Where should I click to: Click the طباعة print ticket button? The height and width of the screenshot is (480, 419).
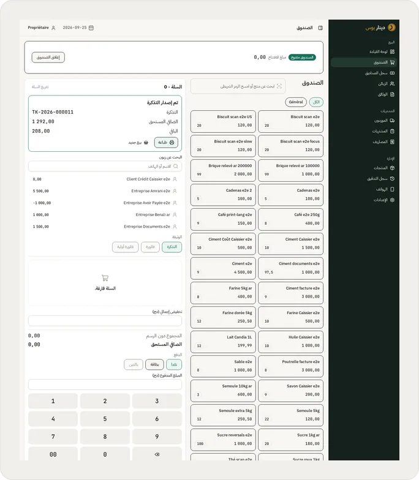coord(166,142)
